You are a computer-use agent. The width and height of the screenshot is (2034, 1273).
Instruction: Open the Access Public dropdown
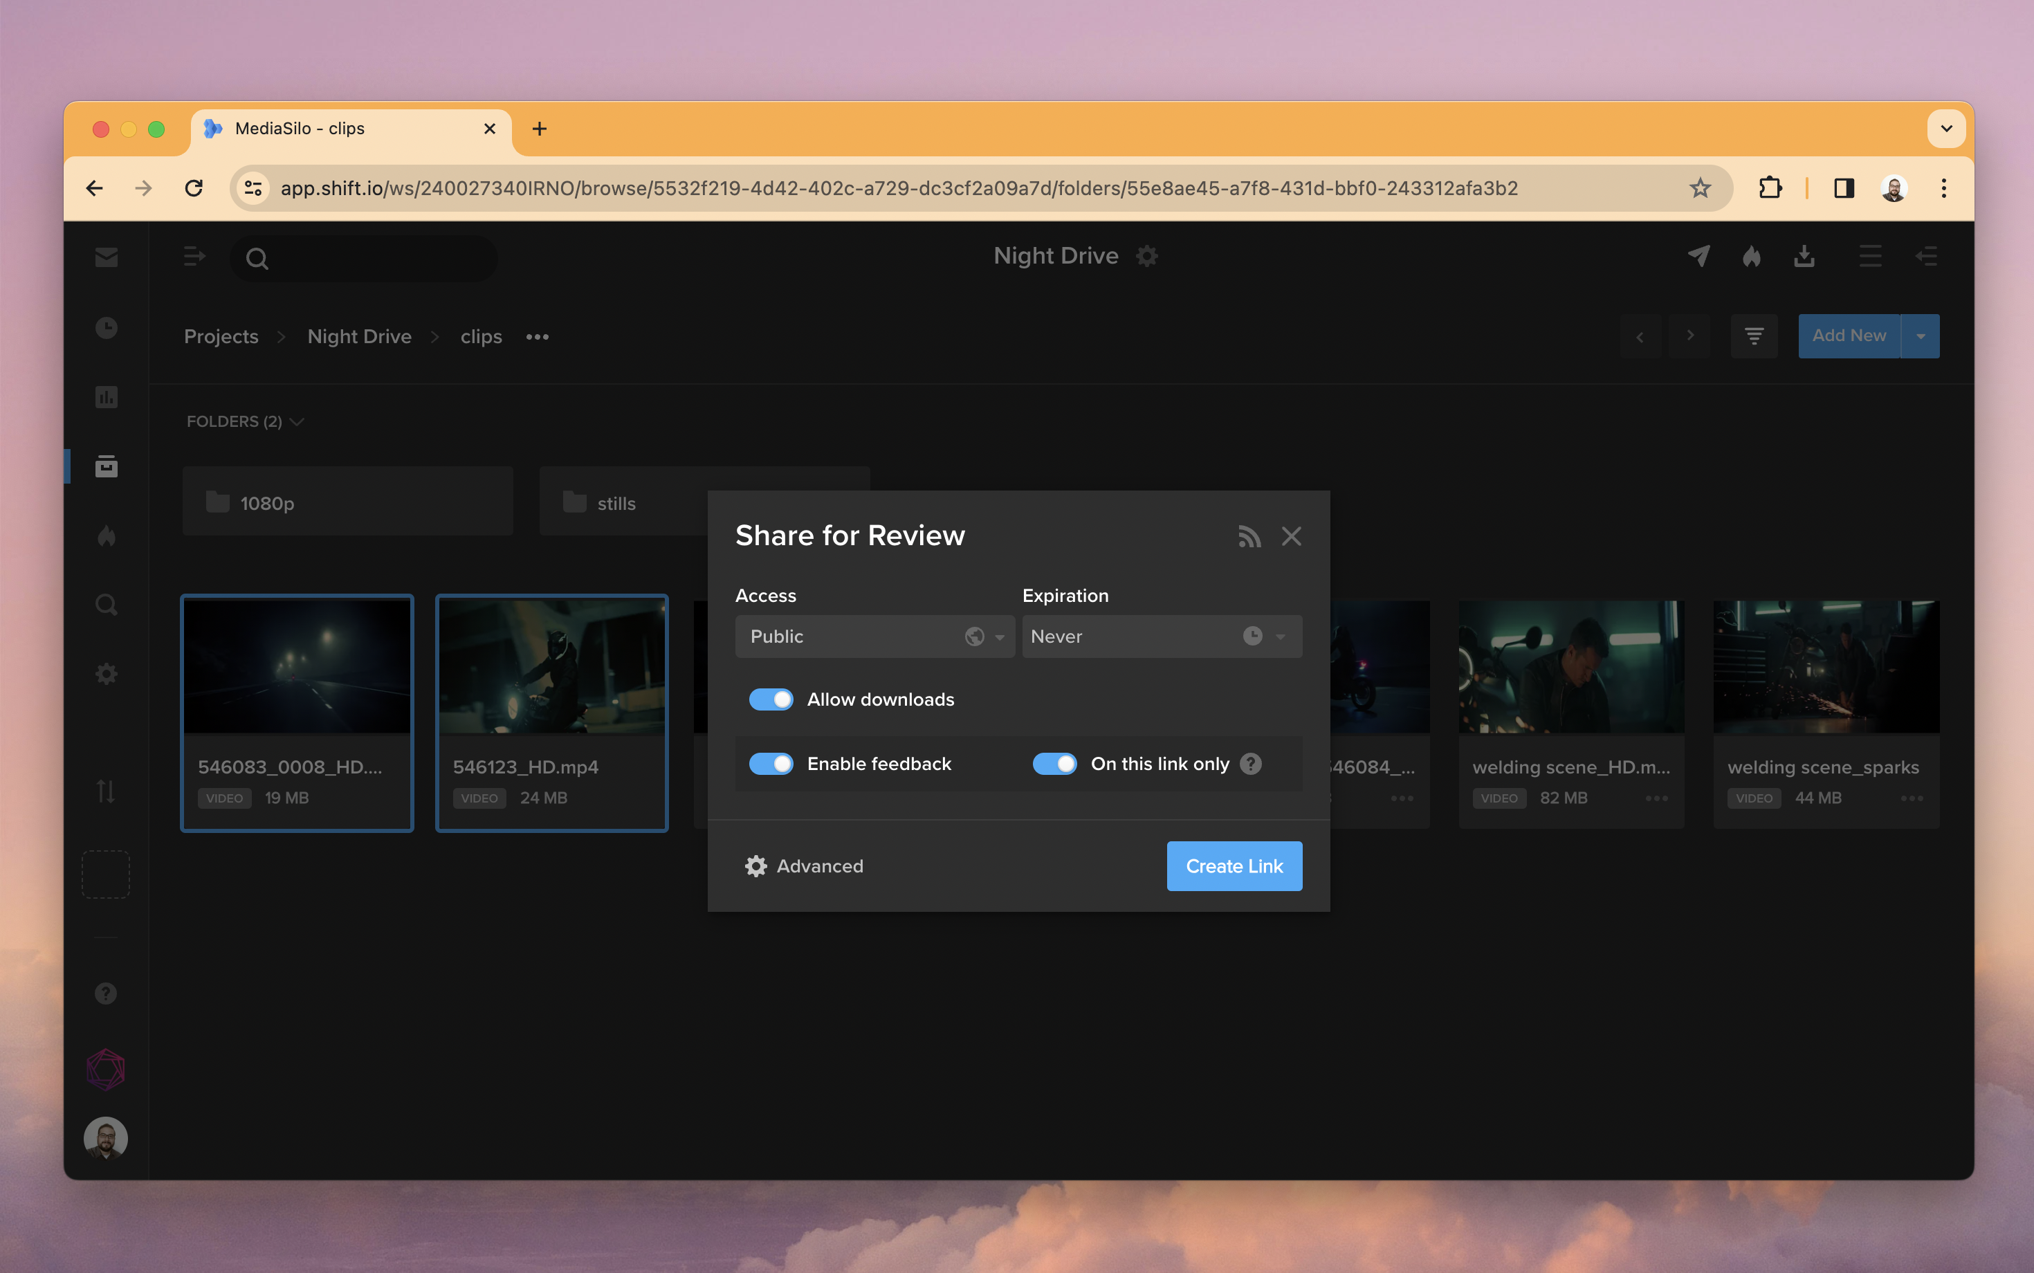pos(874,636)
